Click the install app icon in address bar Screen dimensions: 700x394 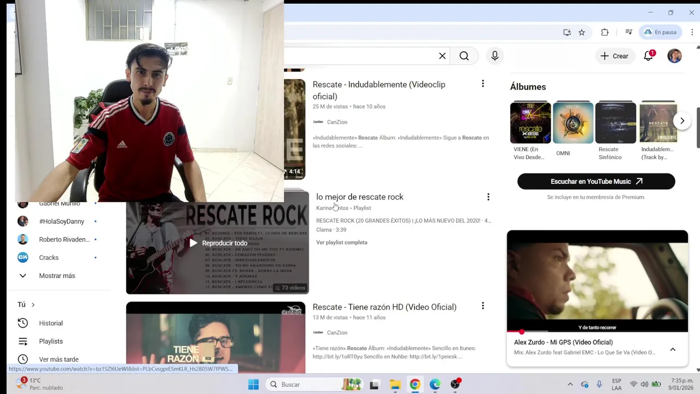click(567, 32)
